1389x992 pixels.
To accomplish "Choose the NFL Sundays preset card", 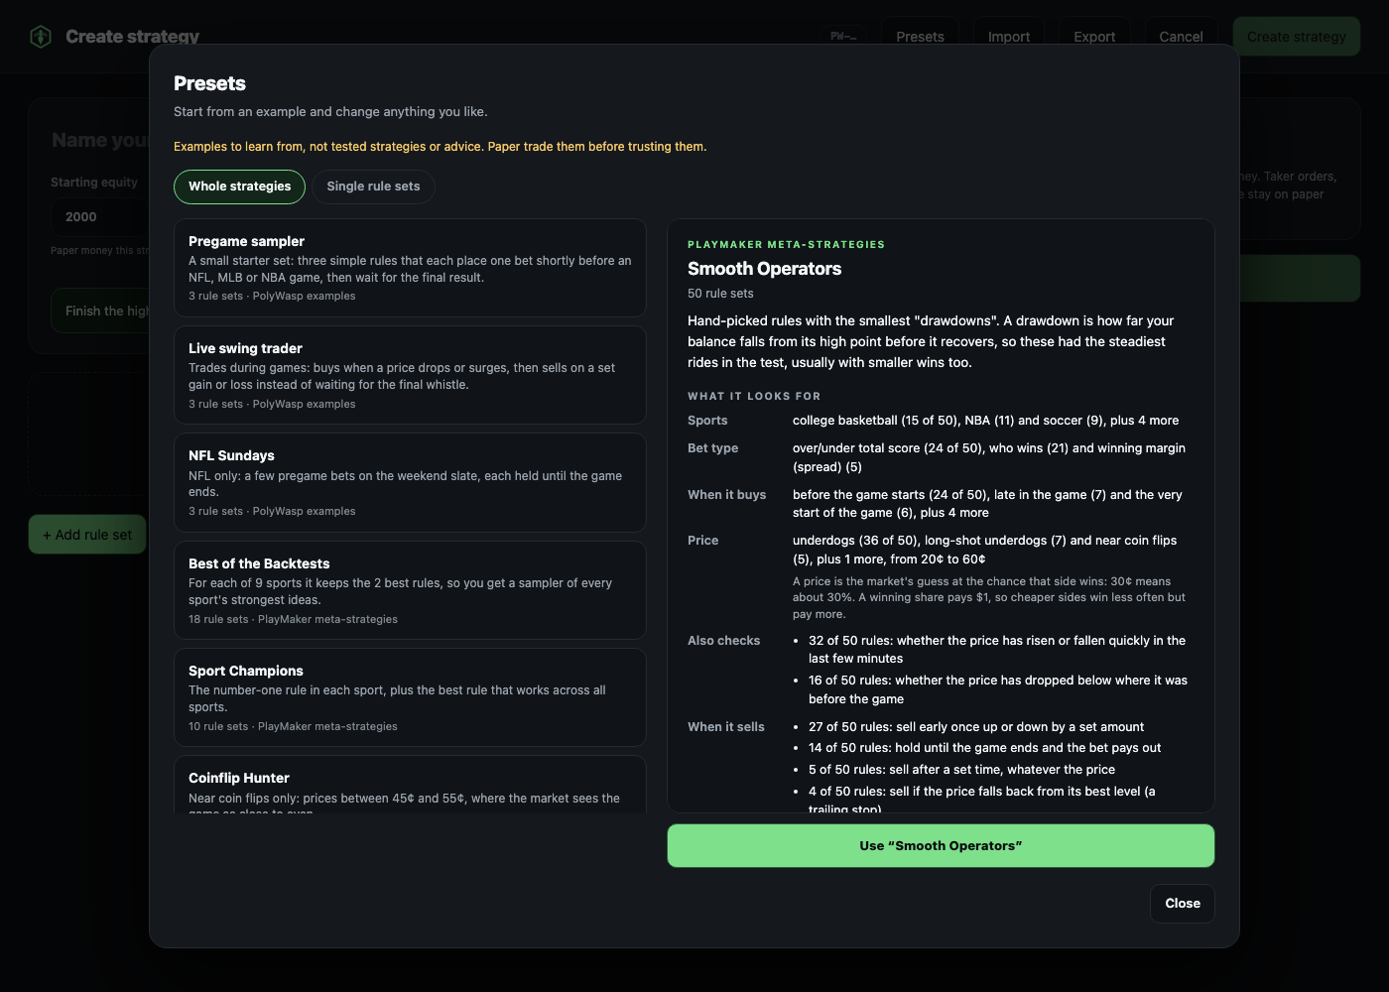I will click(410, 482).
